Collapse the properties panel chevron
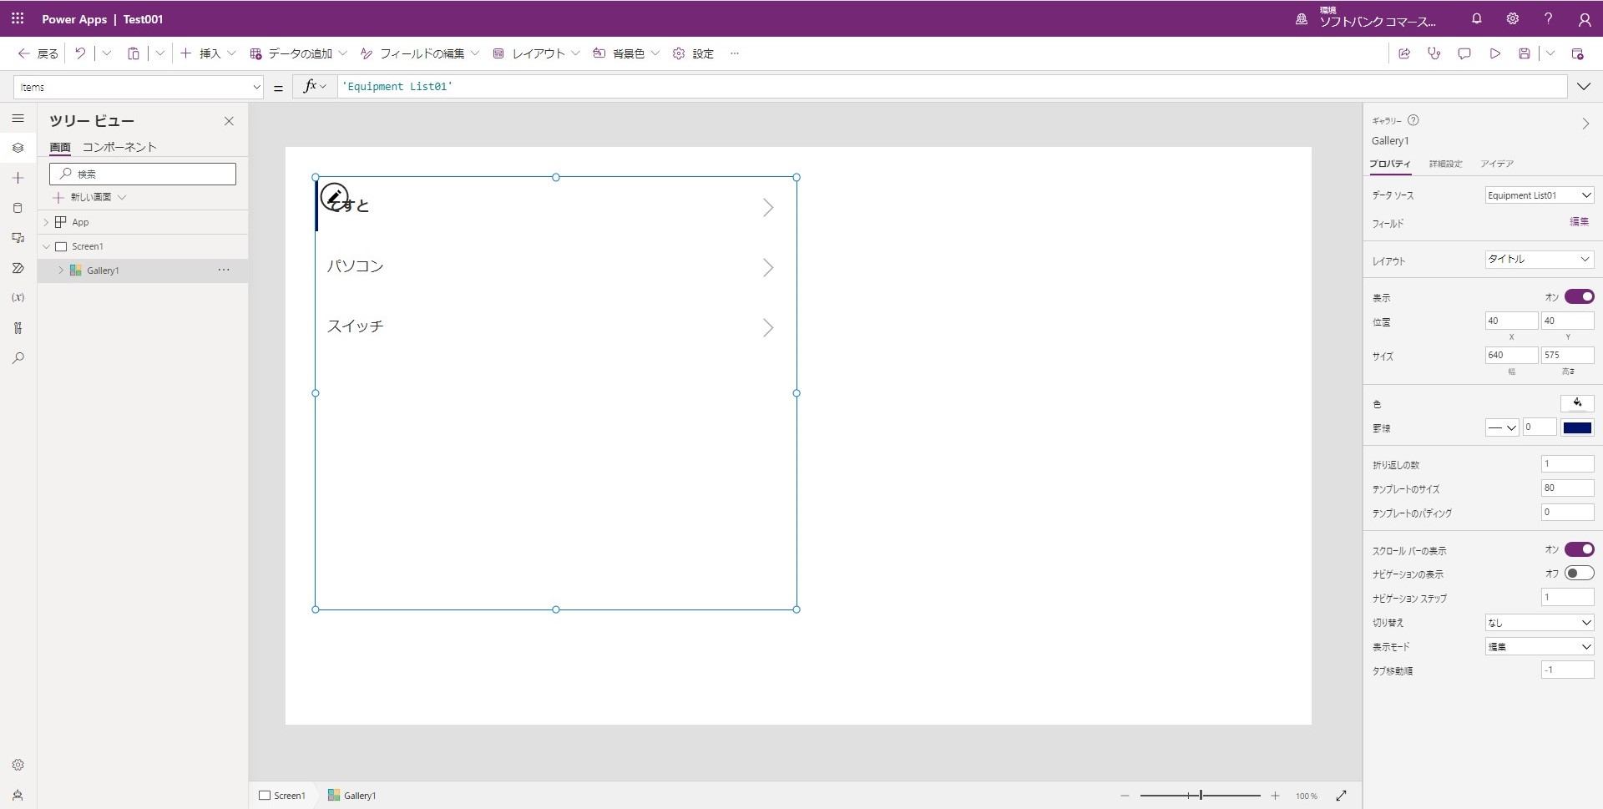 (x=1585, y=124)
